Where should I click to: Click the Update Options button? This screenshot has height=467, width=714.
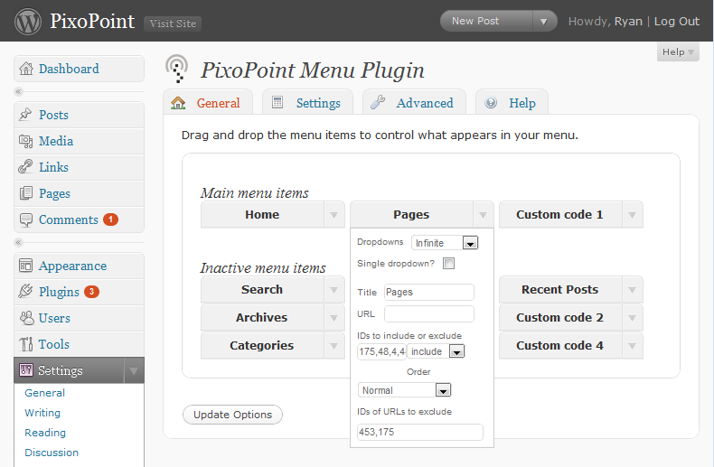tap(232, 415)
